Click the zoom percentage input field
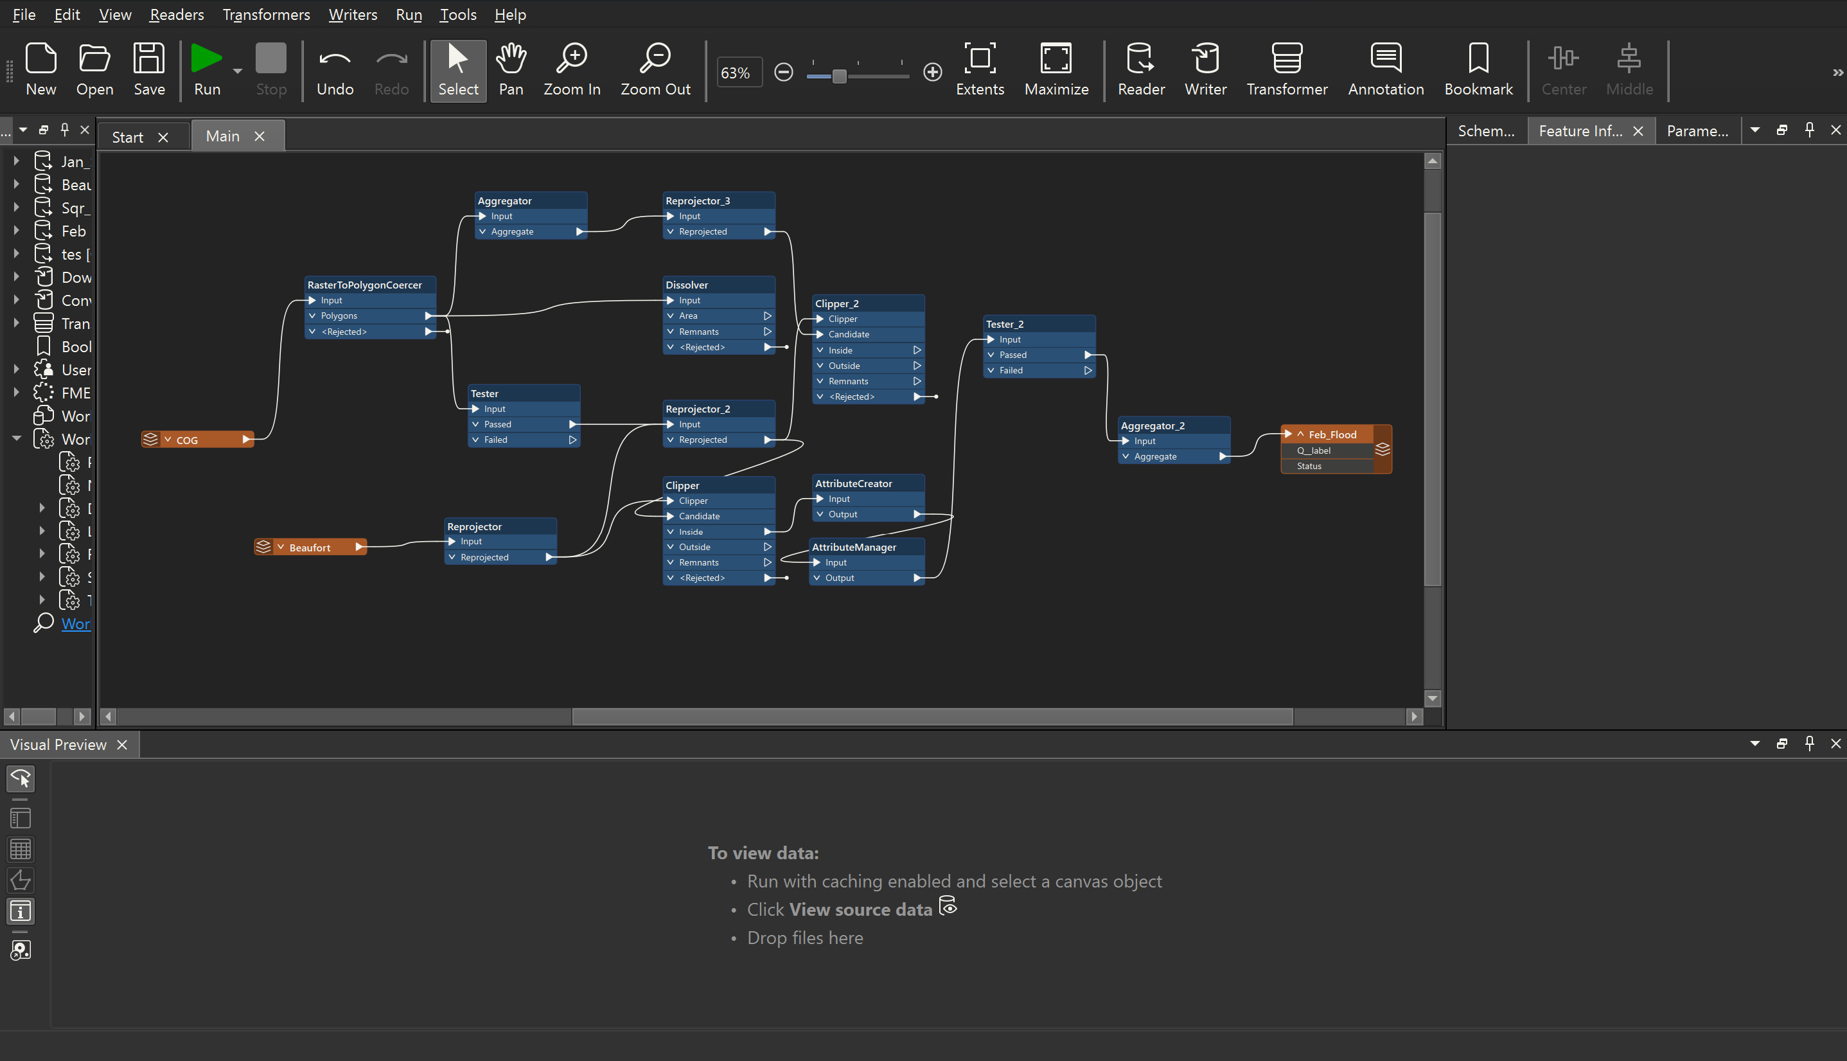The height and width of the screenshot is (1061, 1847). [x=739, y=73]
